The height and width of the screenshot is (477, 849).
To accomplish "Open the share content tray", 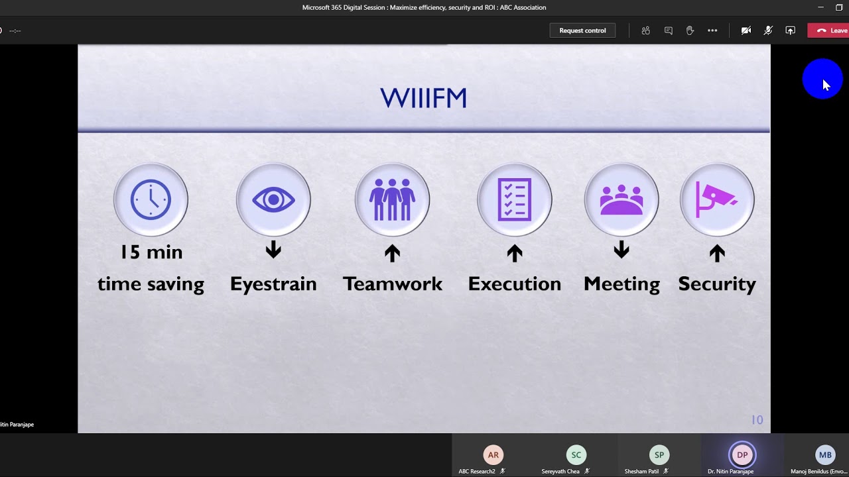I will click(x=790, y=30).
